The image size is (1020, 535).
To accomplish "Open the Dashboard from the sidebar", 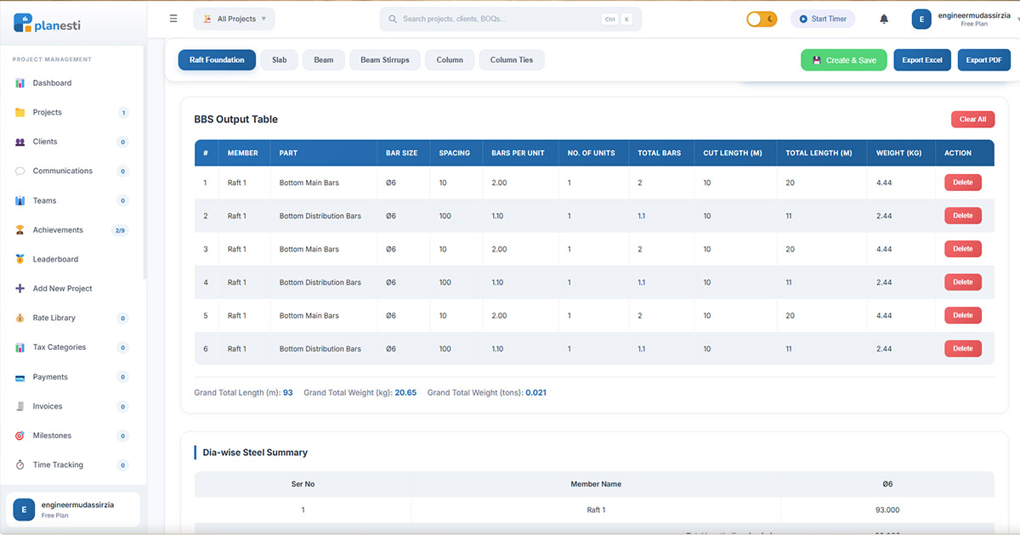I will (x=49, y=82).
